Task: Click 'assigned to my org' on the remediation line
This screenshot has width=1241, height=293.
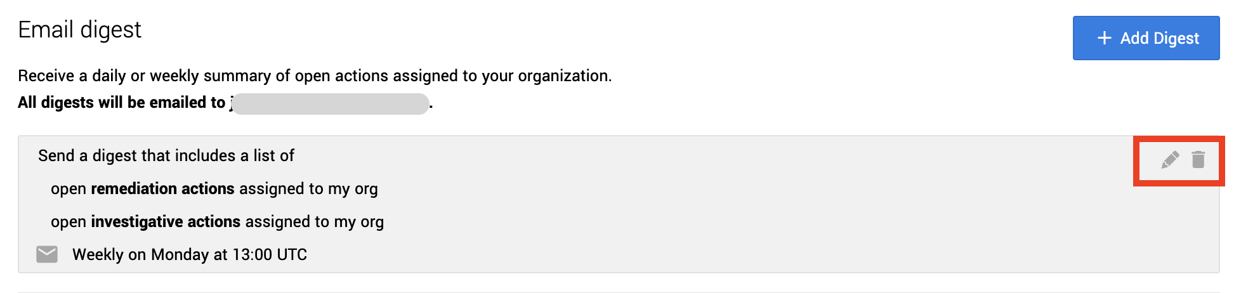Action: tap(308, 189)
